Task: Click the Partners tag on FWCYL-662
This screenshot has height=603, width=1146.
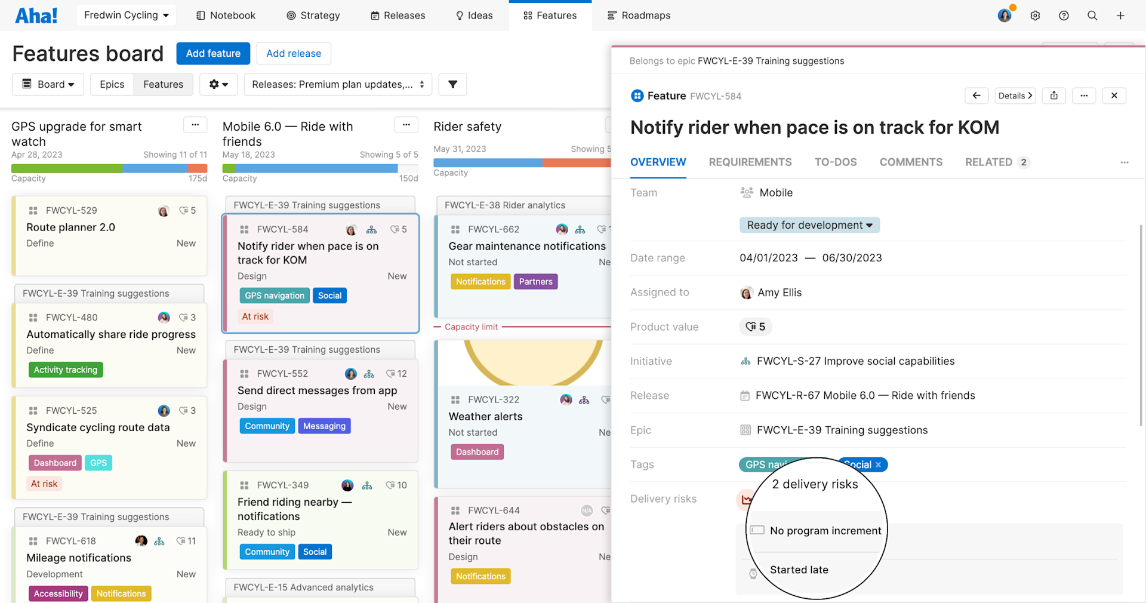Action: (535, 282)
